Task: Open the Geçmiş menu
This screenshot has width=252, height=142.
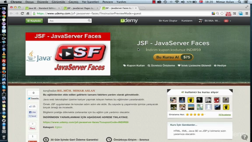Action: pos(74,2)
